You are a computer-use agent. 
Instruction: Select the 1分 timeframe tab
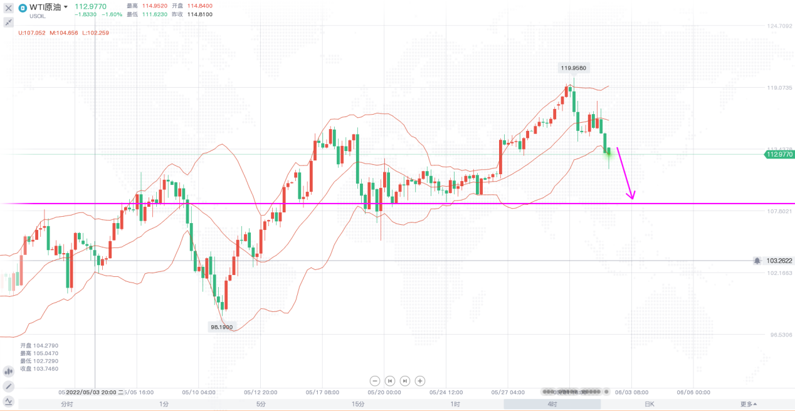[x=164, y=404]
